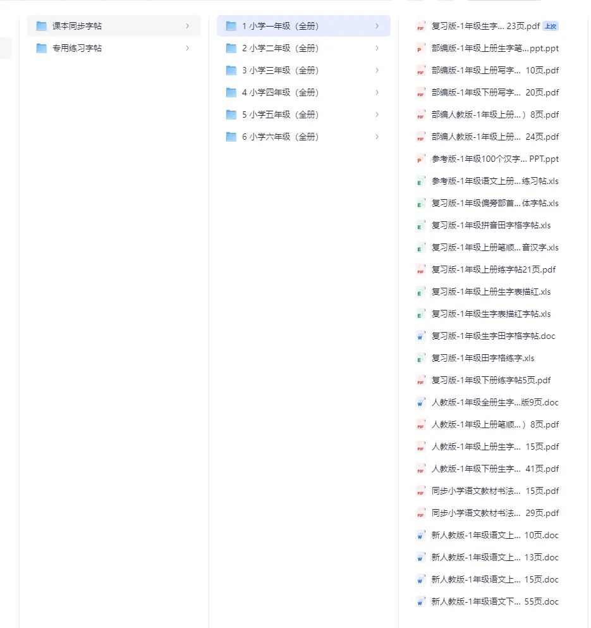Open file 人教版-1年级下册生字 41页.pdf
Image resolution: width=591 pixels, height=628 pixels.
[x=495, y=469]
